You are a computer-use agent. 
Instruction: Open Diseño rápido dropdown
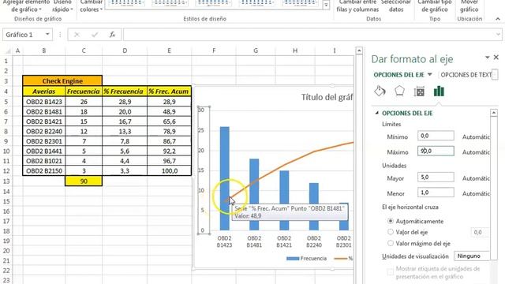click(62, 6)
